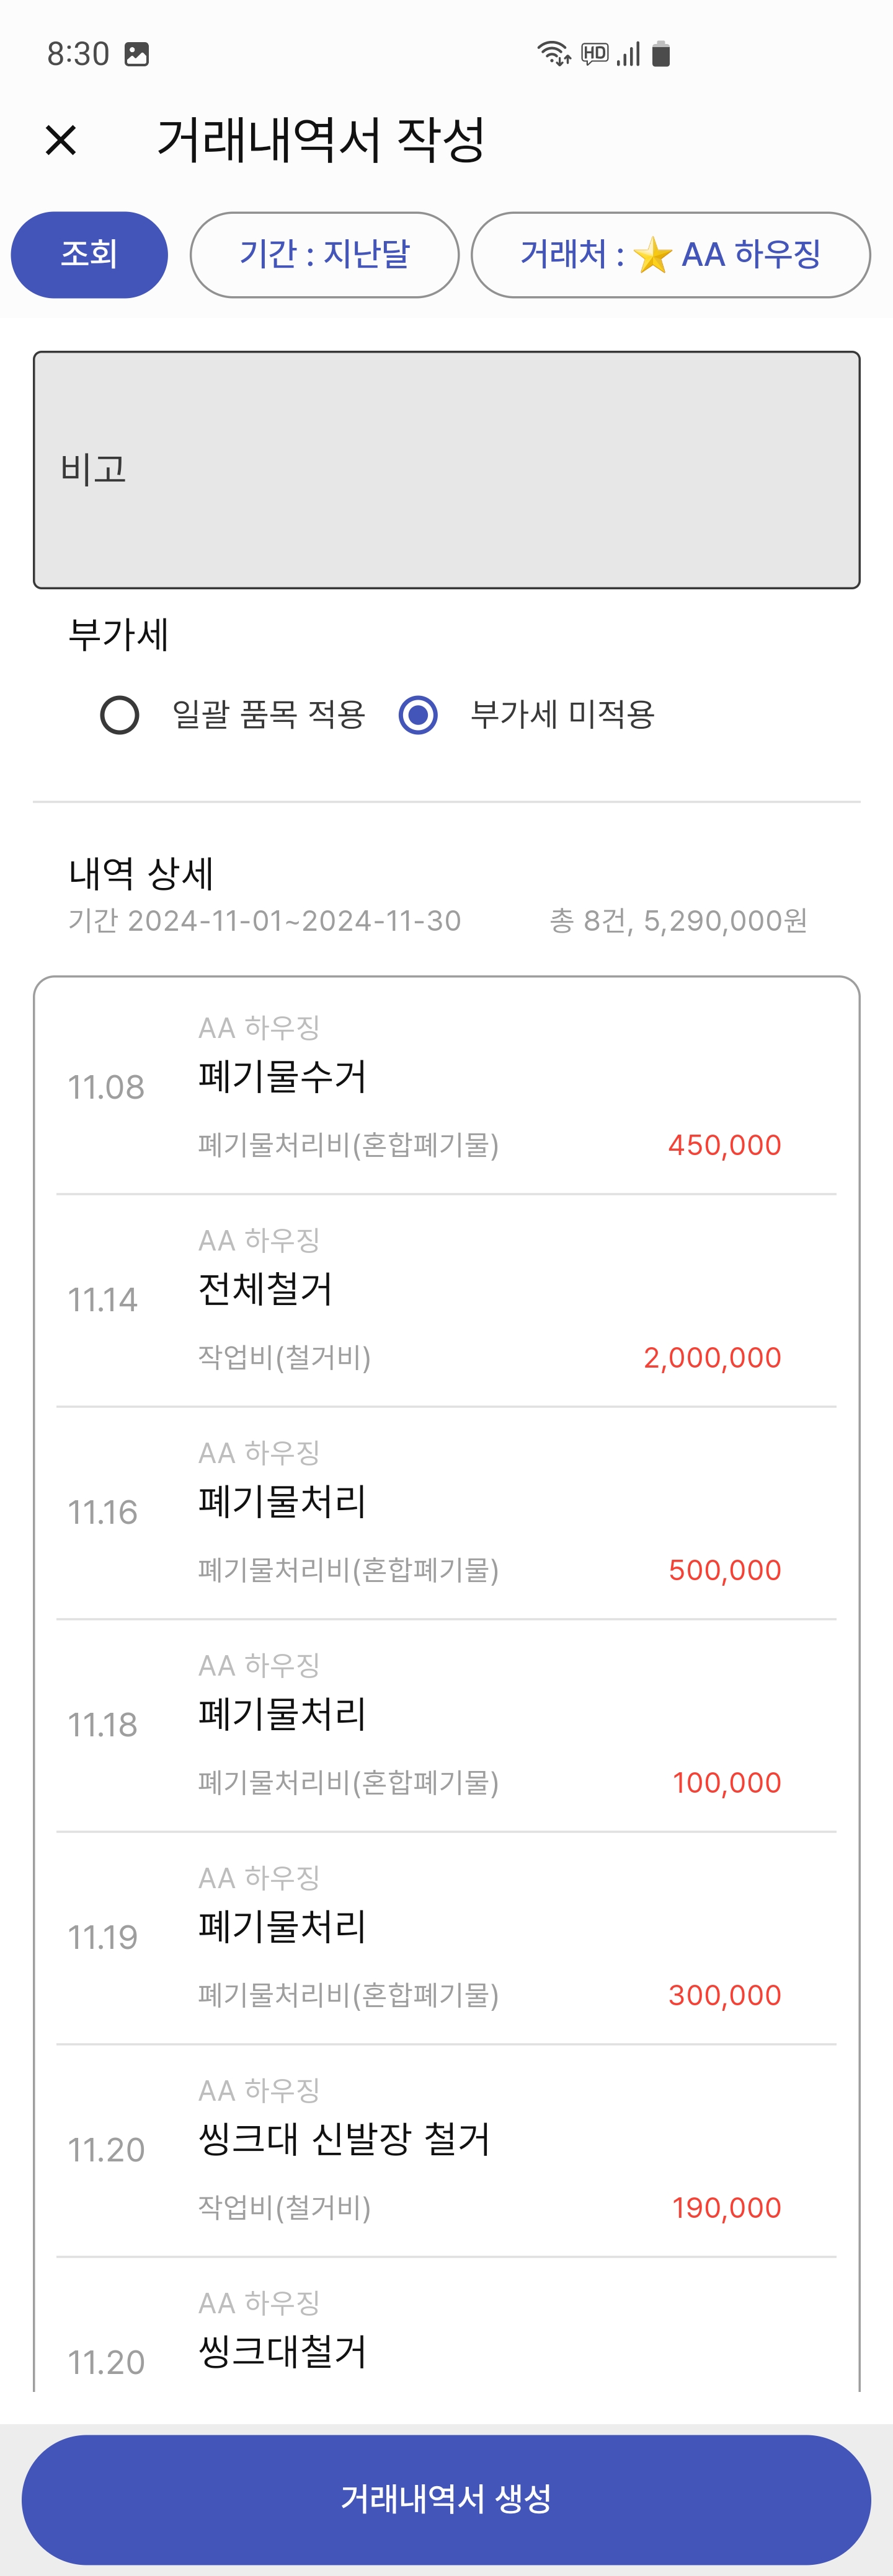The image size is (893, 2576).
Task: Tap the image notification icon in status bar
Action: 136,53
